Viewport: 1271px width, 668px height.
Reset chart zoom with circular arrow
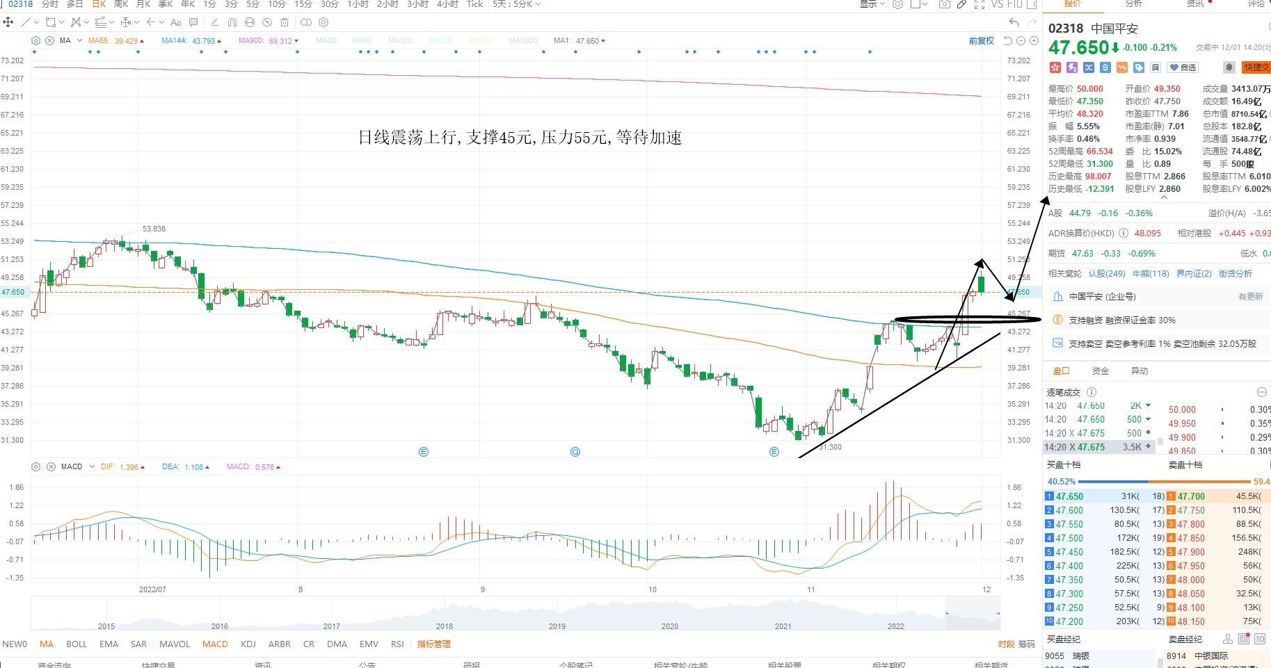click(x=1007, y=41)
